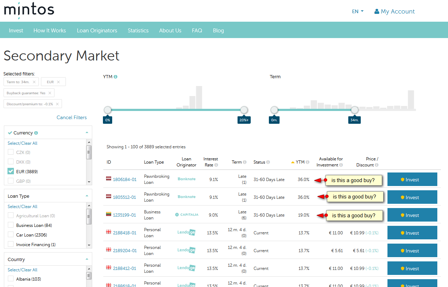This screenshot has height=287, width=448.
Task: Click the Available for Investment info icon
Action: tap(341, 165)
